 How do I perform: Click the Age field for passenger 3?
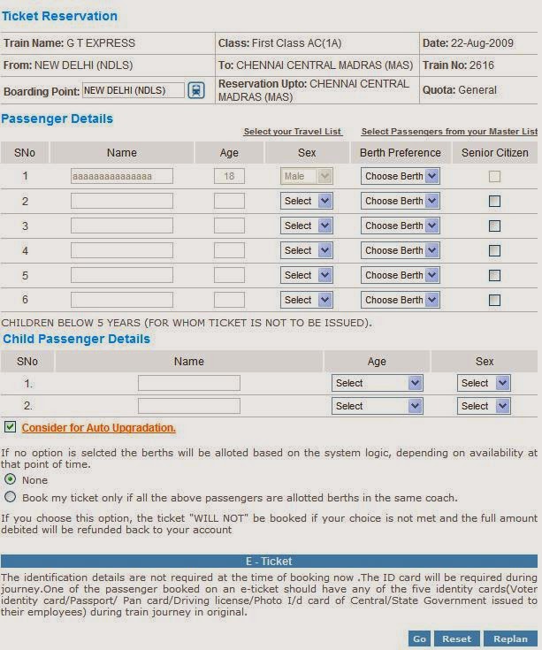[229, 226]
